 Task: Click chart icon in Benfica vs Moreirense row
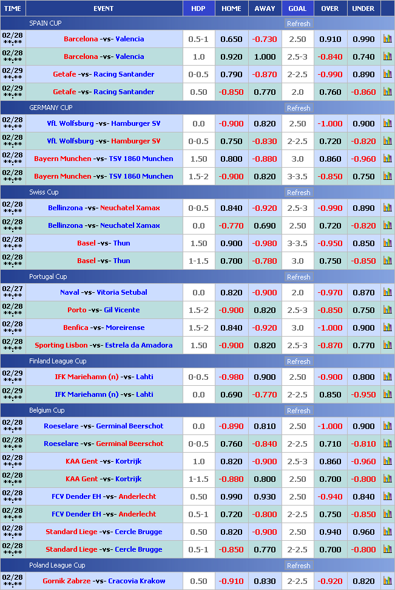[x=387, y=328]
